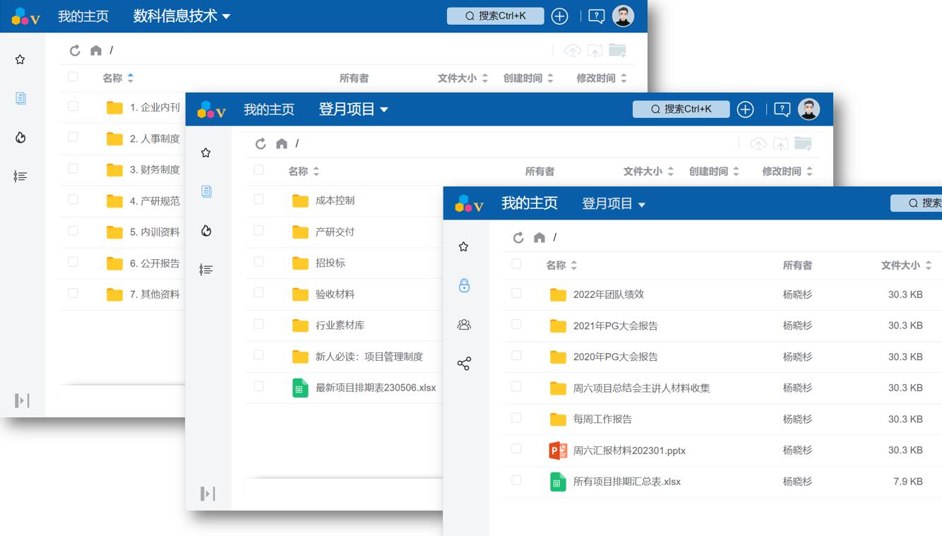Screen dimensions: 942x536
Task: Click 搜索Ctrl+K search box in 数科信息技术 window
Action: coord(495,16)
